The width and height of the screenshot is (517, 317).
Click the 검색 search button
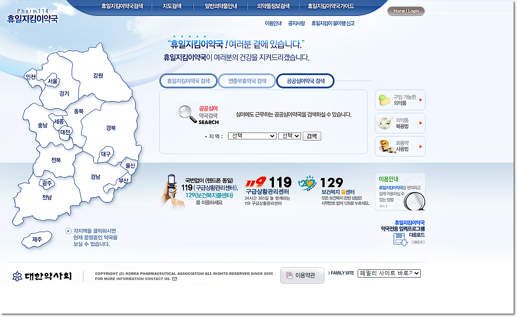[312, 136]
